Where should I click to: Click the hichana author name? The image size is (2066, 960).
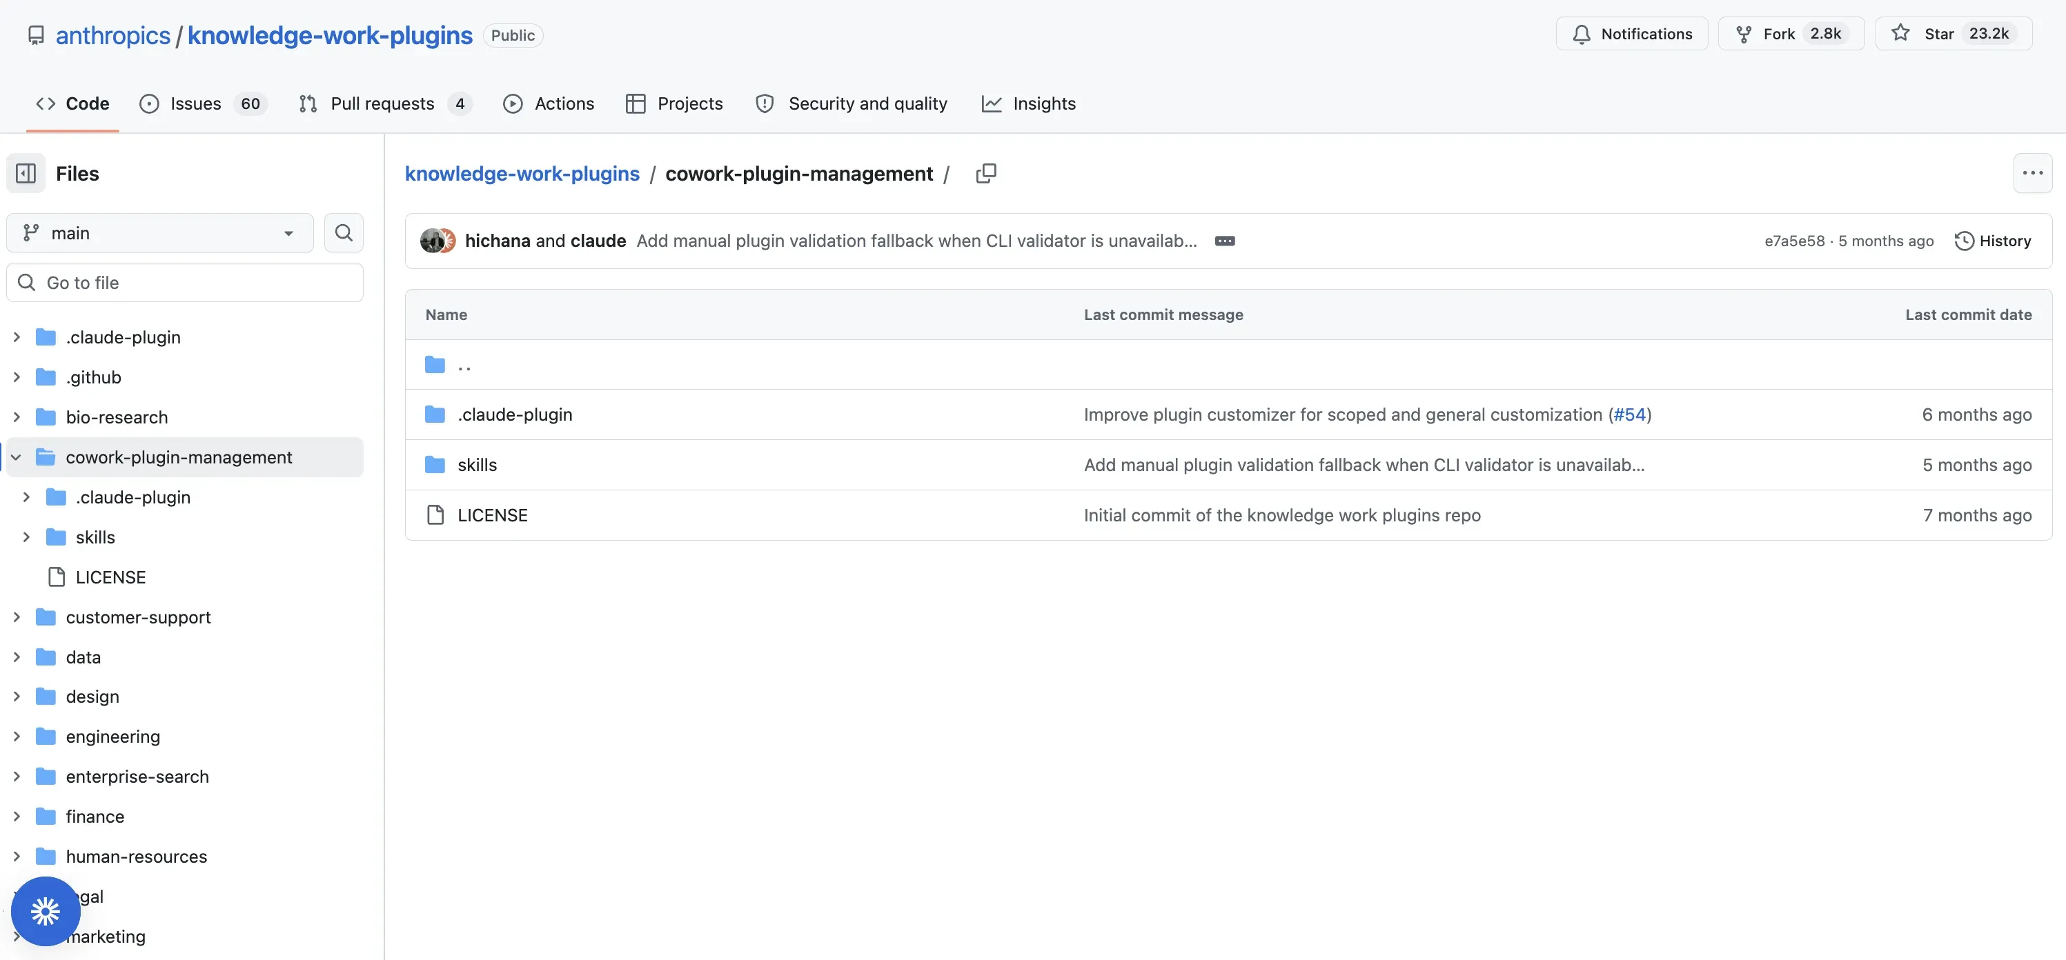pyautogui.click(x=498, y=241)
